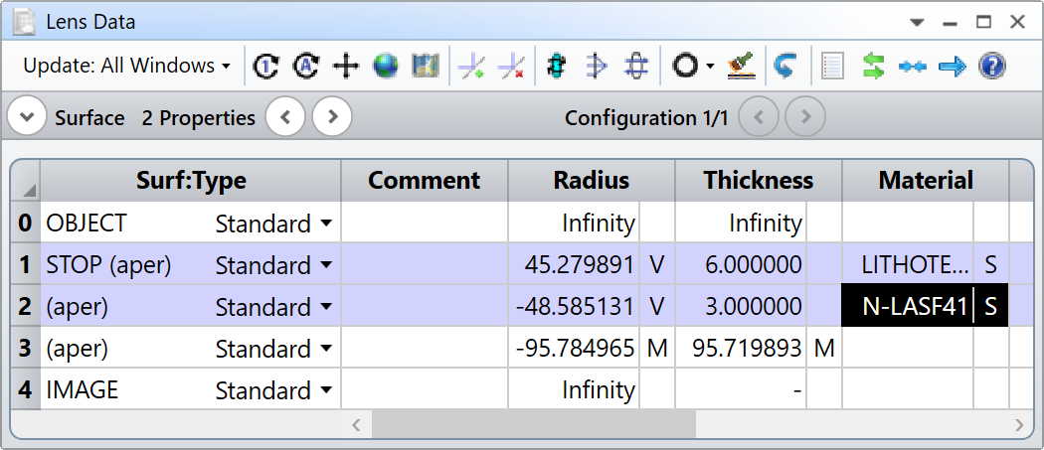The width and height of the screenshot is (1044, 450).
Task: Open the Add/Remove Apertures crosshair tool
Action: [x=346, y=66]
